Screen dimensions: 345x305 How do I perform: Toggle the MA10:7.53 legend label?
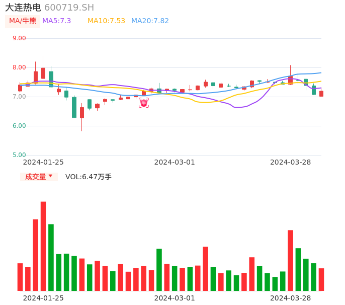pyautogui.click(x=106, y=21)
